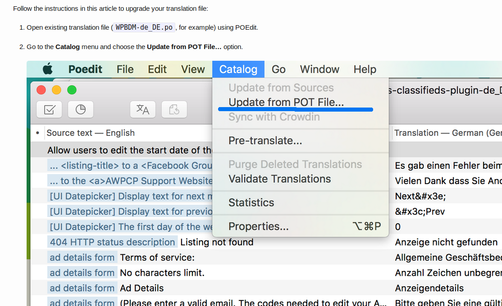This screenshot has width=502, height=306.
Task: Click the green zoom window button
Action: pos(72,90)
